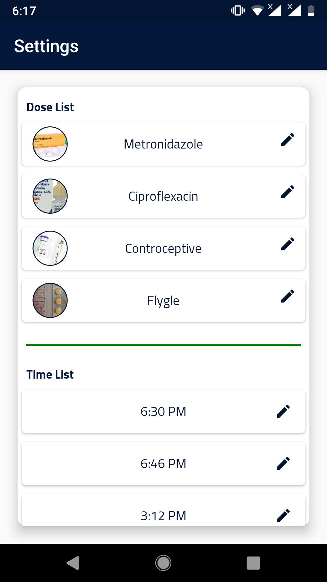This screenshot has height=582, width=327.
Task: Tap the Controceptive dose label
Action: [163, 249]
